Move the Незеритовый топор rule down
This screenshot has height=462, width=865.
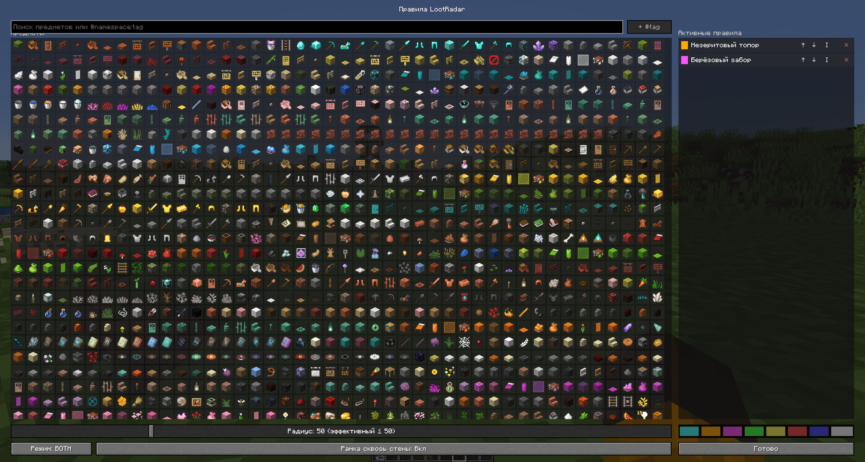click(814, 45)
